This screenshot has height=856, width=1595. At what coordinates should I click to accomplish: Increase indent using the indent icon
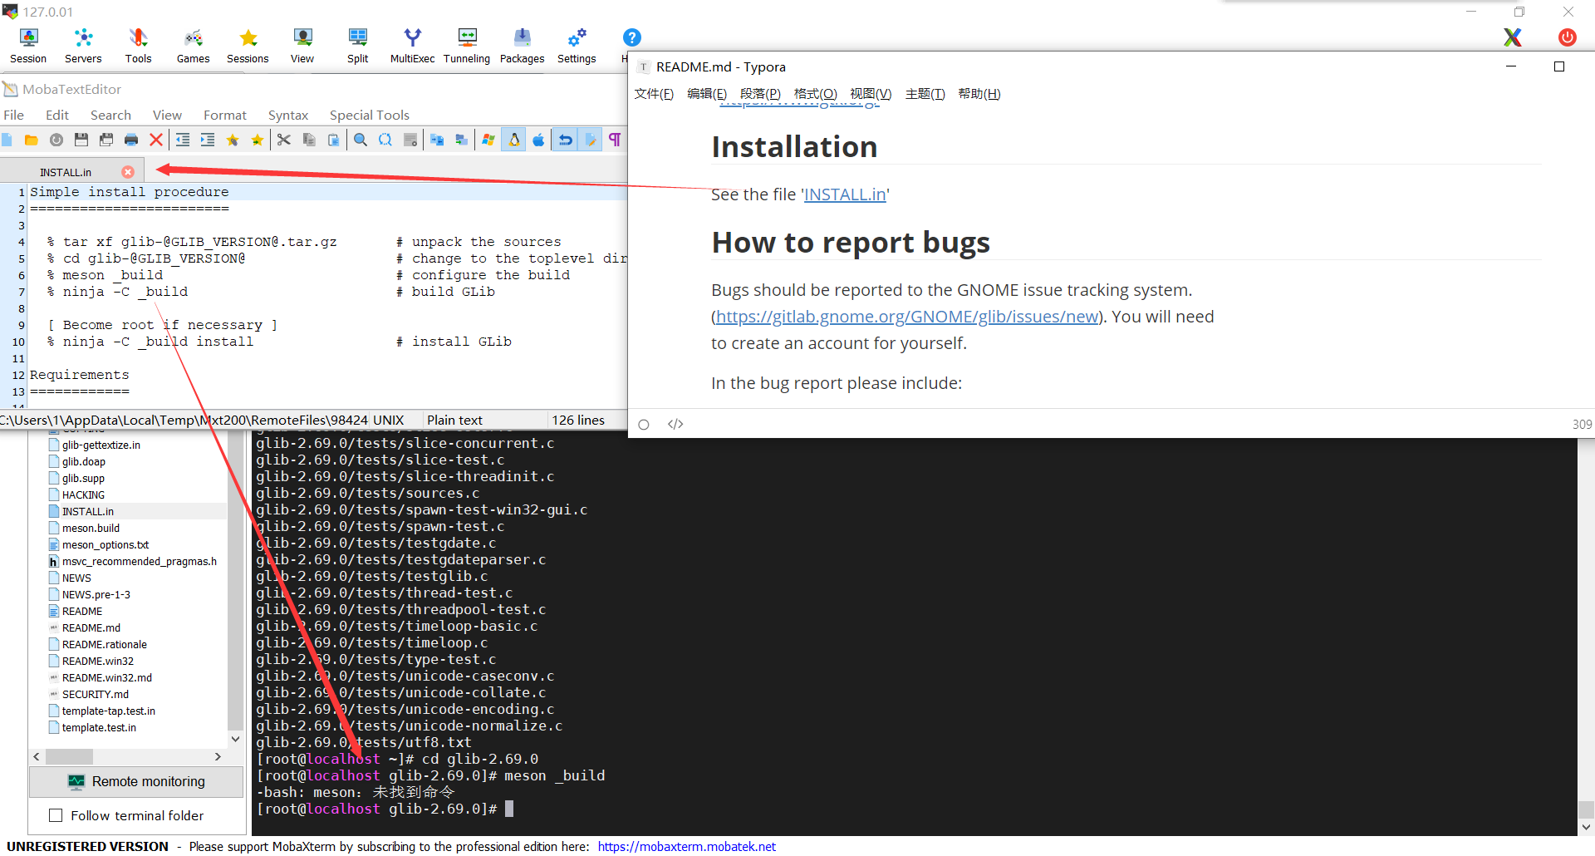[207, 140]
